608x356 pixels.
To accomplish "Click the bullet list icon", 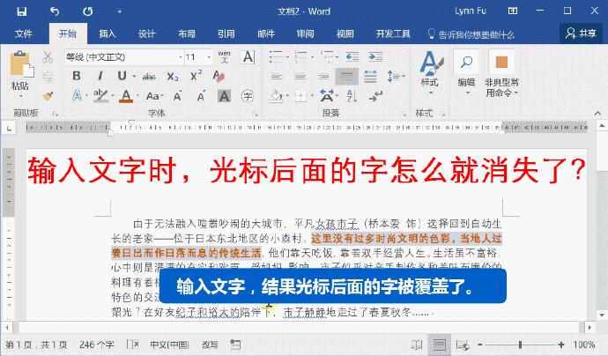I will pos(277,57).
